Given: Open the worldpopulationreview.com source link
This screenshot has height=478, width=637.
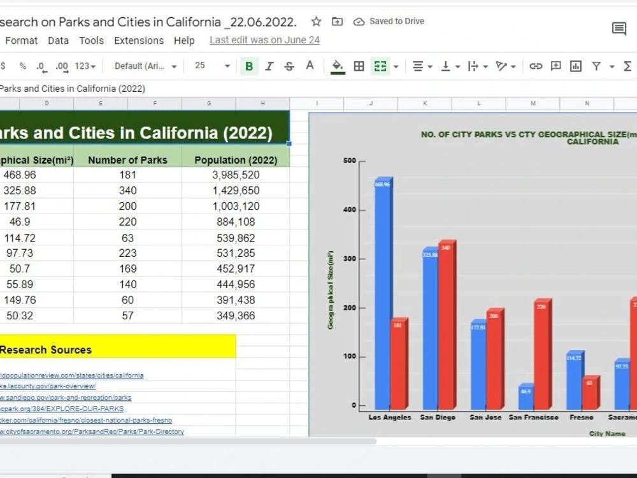Looking at the screenshot, I should click(71, 375).
